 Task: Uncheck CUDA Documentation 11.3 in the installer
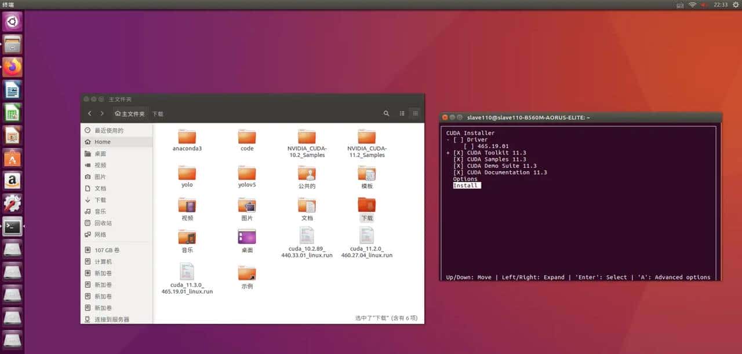[x=458, y=172]
